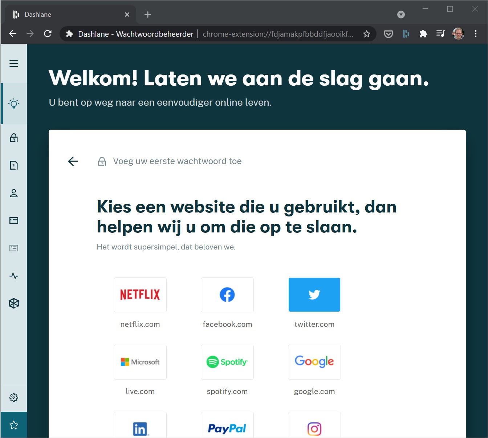Click the spotify.com label
The width and height of the screenshot is (488, 438).
pos(227,392)
